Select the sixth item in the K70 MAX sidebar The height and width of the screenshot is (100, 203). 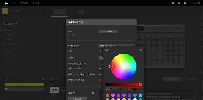(x=7, y=53)
